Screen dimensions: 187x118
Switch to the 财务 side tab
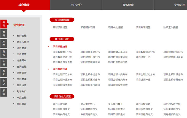4,53
